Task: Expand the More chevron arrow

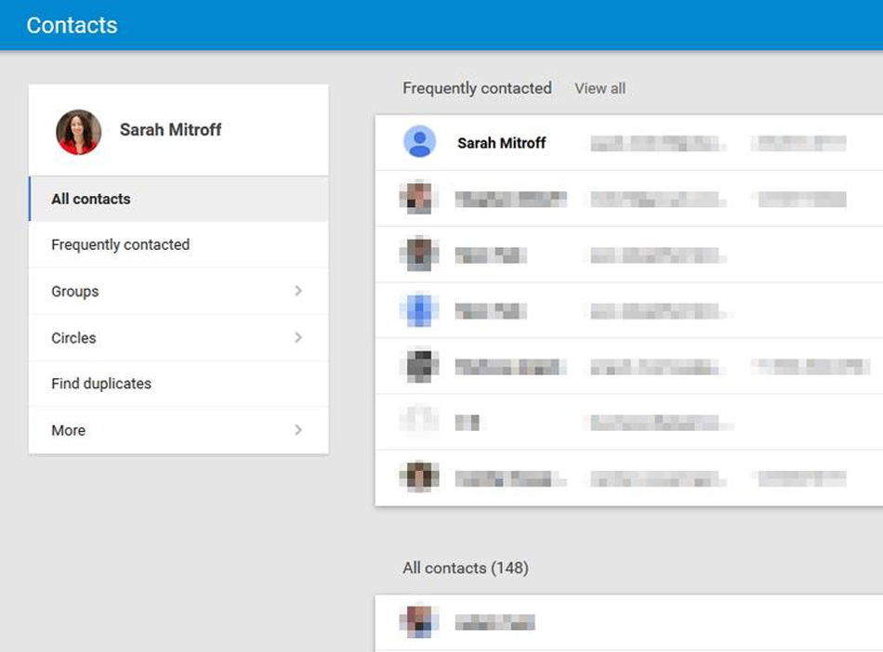Action: coord(298,430)
